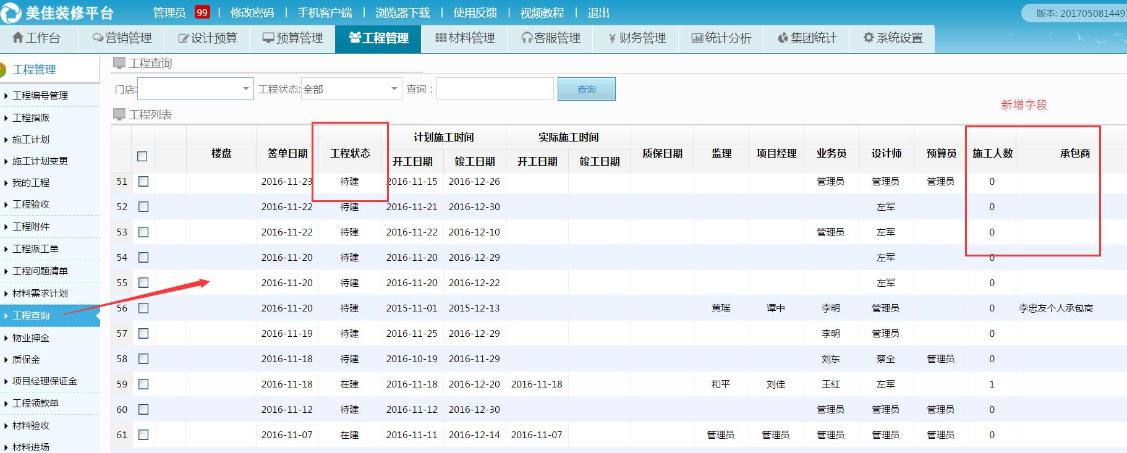Image resolution: width=1127 pixels, height=453 pixels.
Task: Click the 客服管理 headset icon
Action: [527, 38]
